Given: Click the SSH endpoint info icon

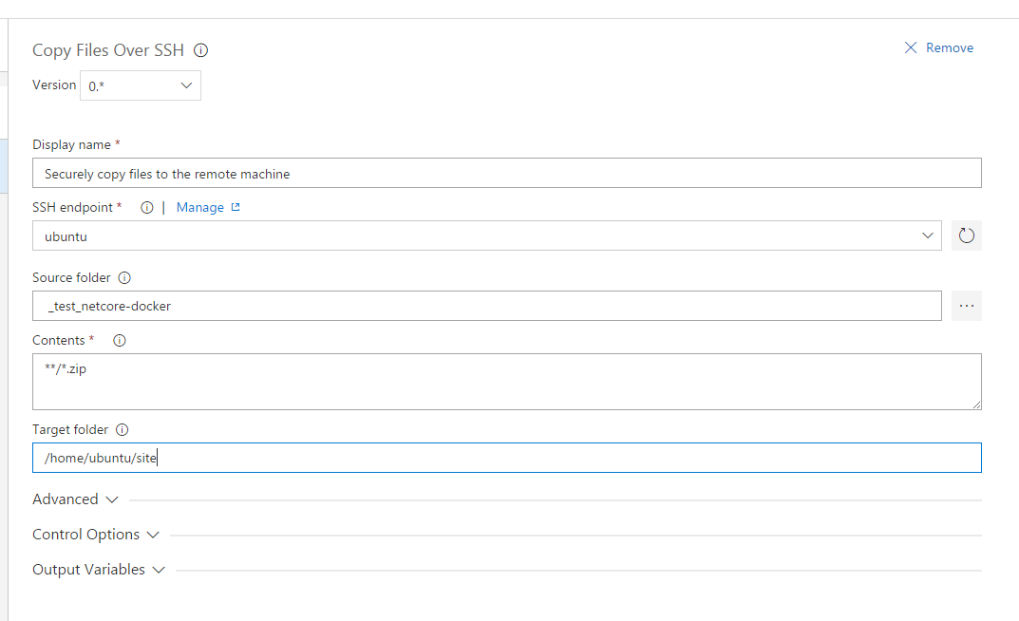Looking at the screenshot, I should [147, 207].
